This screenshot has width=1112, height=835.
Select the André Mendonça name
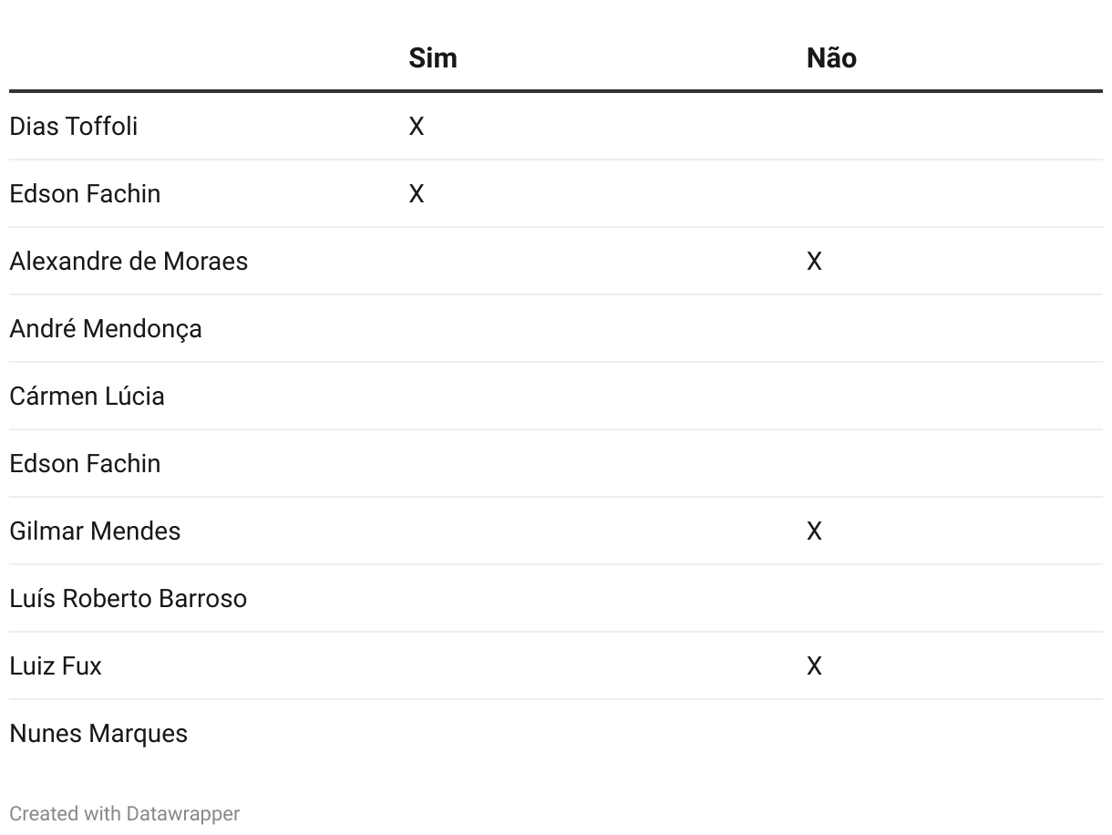click(x=106, y=328)
